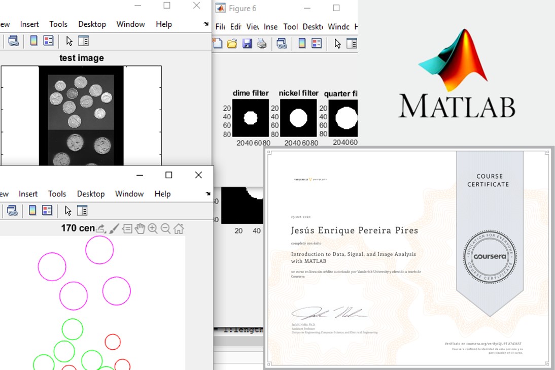Save the figure in Figure 6 toolbar

(247, 44)
